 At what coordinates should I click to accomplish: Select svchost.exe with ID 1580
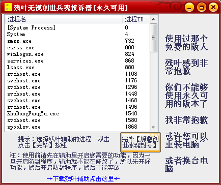[x=77, y=120]
